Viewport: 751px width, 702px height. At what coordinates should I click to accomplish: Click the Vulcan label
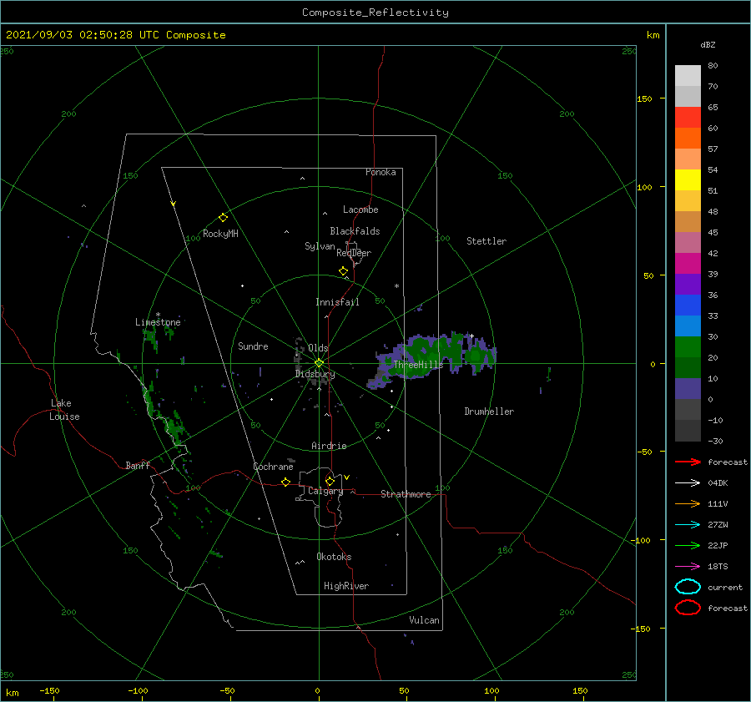[425, 620]
